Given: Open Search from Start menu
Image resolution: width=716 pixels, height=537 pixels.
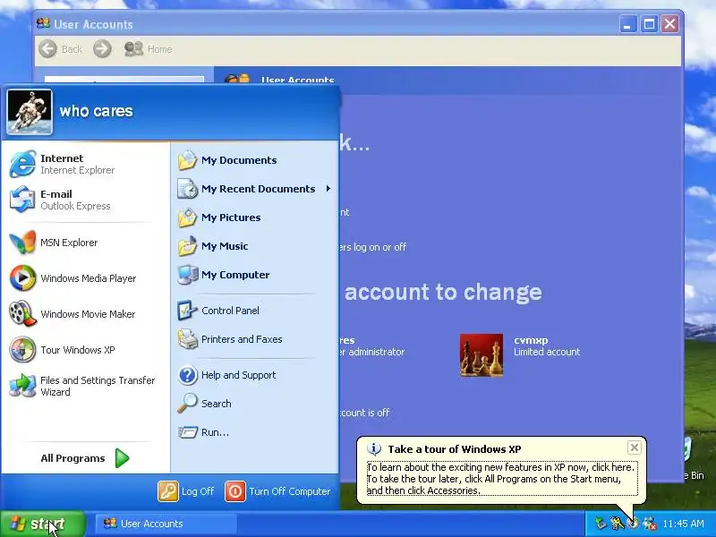Looking at the screenshot, I should pyautogui.click(x=254, y=404).
